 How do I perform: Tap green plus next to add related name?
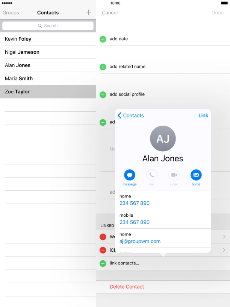[103, 67]
